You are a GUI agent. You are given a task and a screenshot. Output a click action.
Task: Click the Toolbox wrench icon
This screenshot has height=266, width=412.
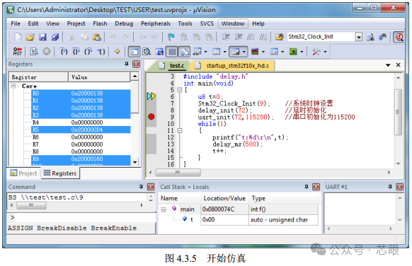[316, 52]
